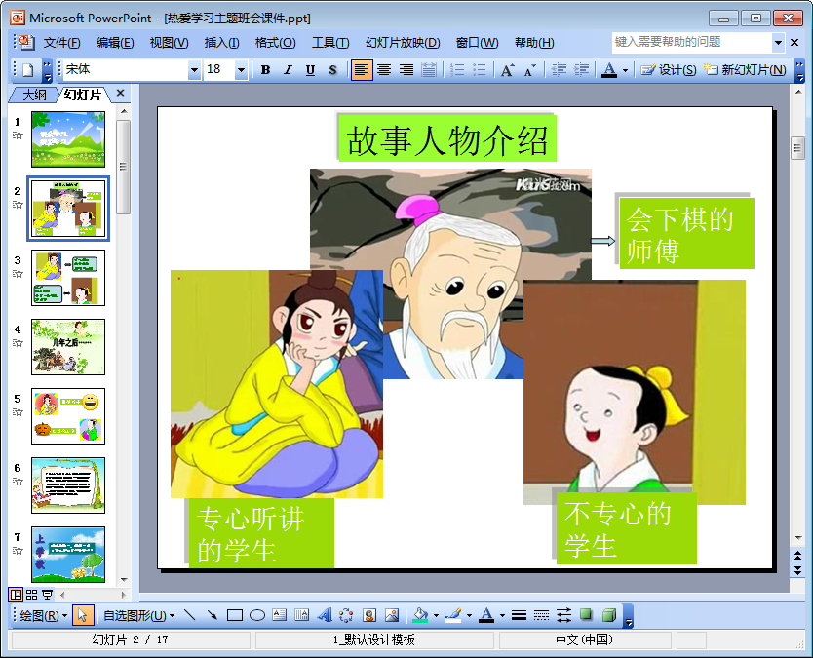Click the center align icon
Image resolution: width=813 pixels, height=658 pixels.
pos(384,70)
